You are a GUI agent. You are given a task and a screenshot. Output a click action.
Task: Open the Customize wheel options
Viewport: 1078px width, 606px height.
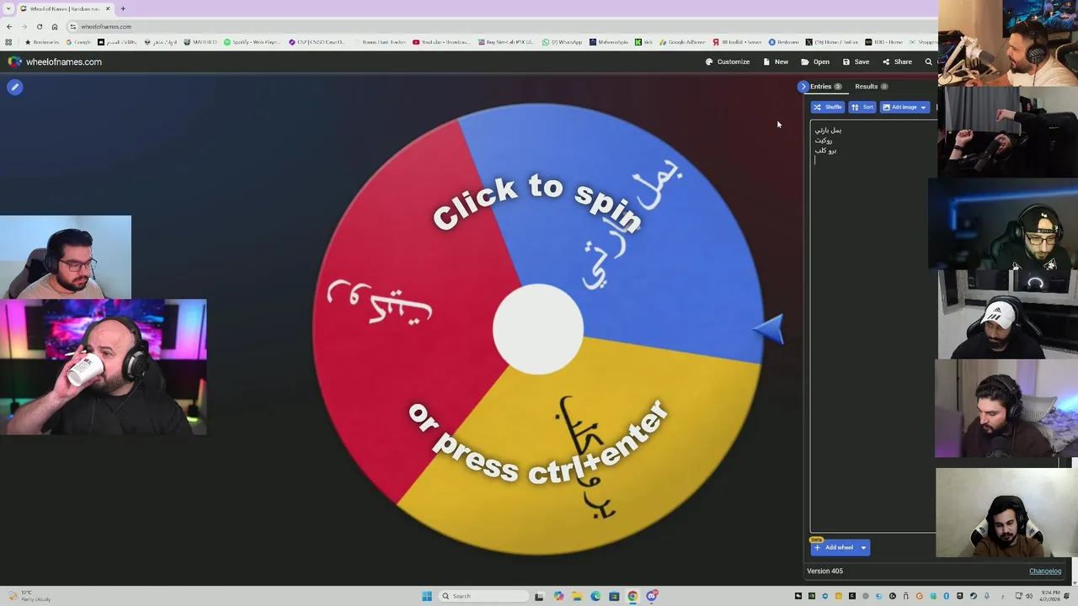(728, 61)
